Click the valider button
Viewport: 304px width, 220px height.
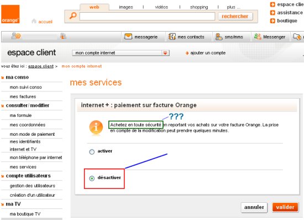coord(285,207)
